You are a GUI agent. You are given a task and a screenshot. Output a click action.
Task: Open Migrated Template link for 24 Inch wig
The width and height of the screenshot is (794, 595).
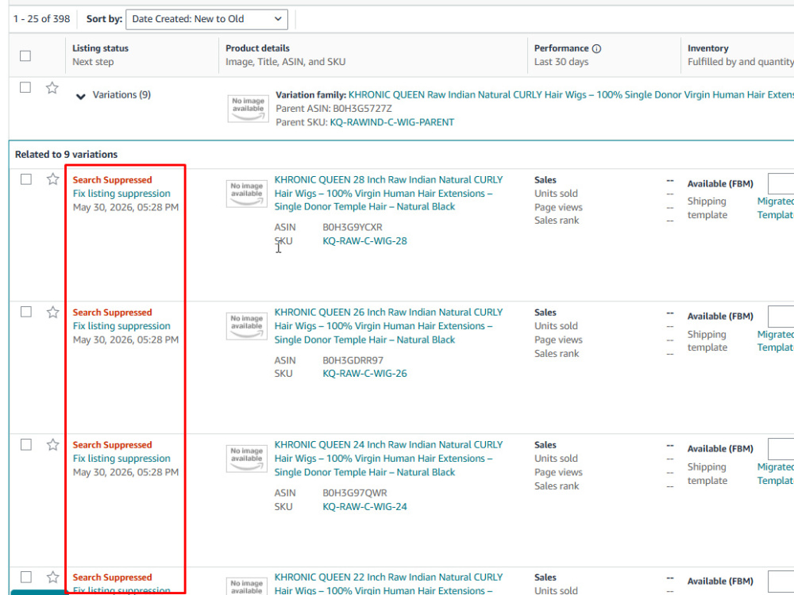click(775, 474)
